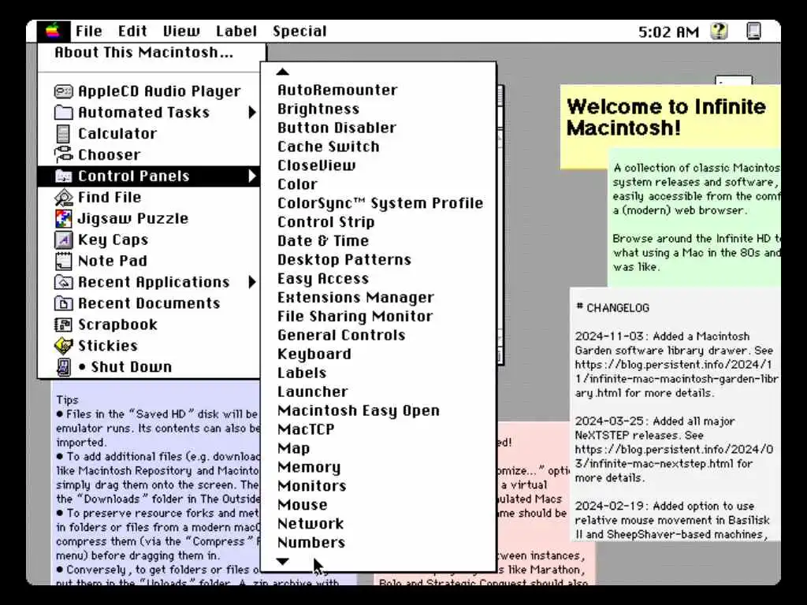This screenshot has height=605, width=807.
Task: Select Button Disabler control panel
Action: (x=337, y=128)
